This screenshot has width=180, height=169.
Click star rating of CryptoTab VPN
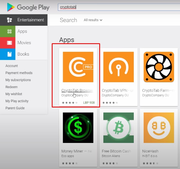pyautogui.click(x=110, y=103)
